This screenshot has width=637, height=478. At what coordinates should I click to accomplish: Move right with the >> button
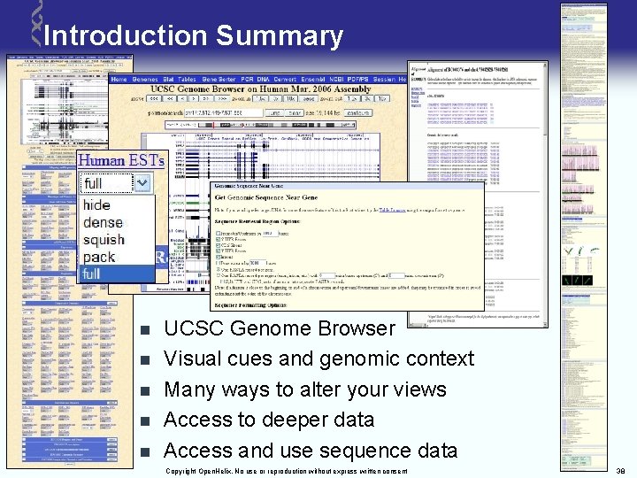tap(206, 99)
